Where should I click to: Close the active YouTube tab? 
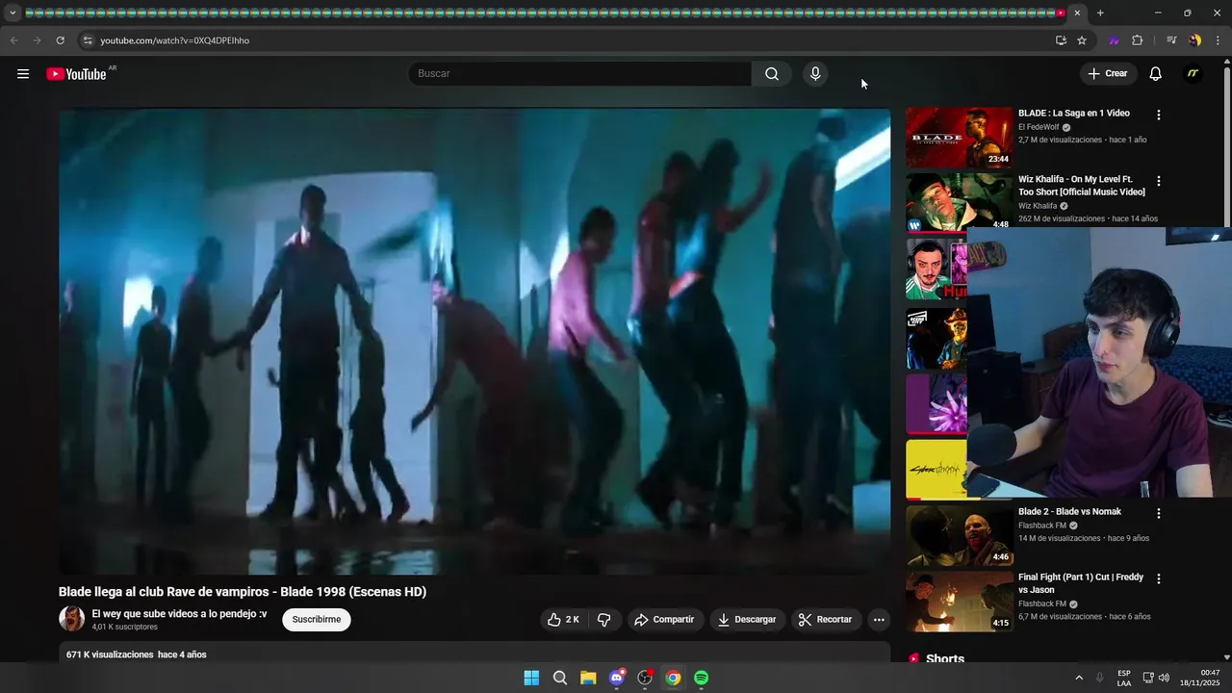(1077, 13)
